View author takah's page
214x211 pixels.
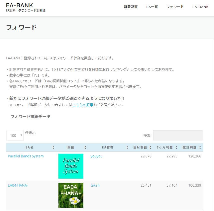[95, 185]
